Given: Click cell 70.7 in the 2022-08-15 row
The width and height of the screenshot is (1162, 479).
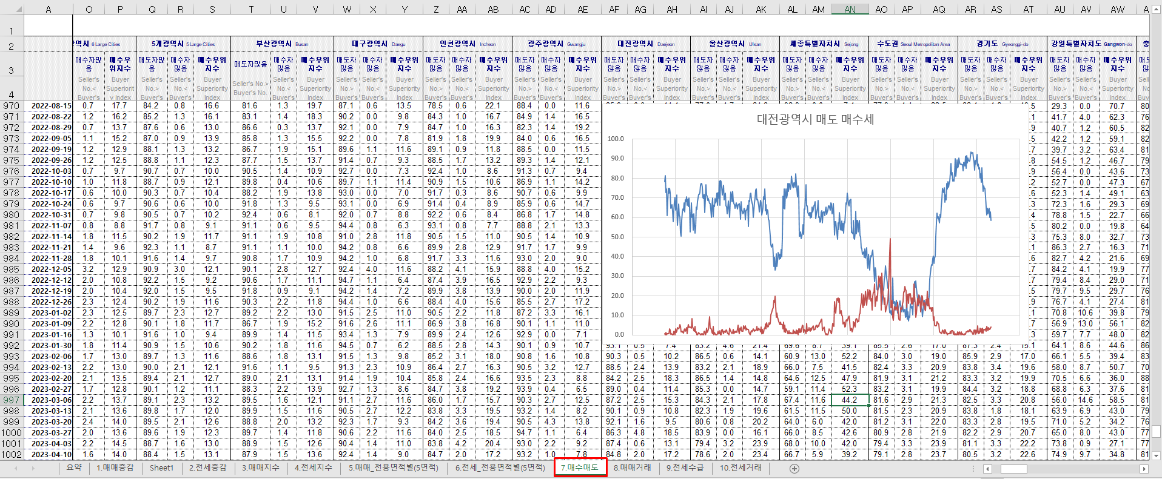Looking at the screenshot, I should [x=1118, y=105].
